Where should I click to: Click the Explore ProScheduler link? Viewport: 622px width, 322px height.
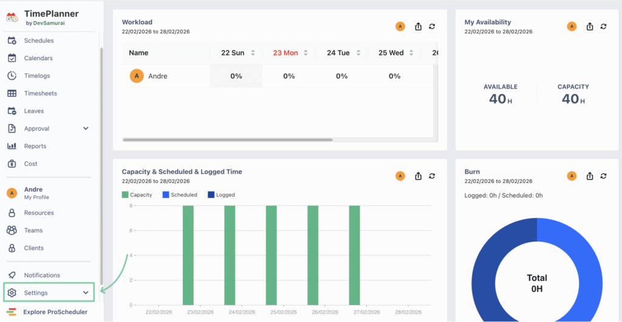coord(55,312)
